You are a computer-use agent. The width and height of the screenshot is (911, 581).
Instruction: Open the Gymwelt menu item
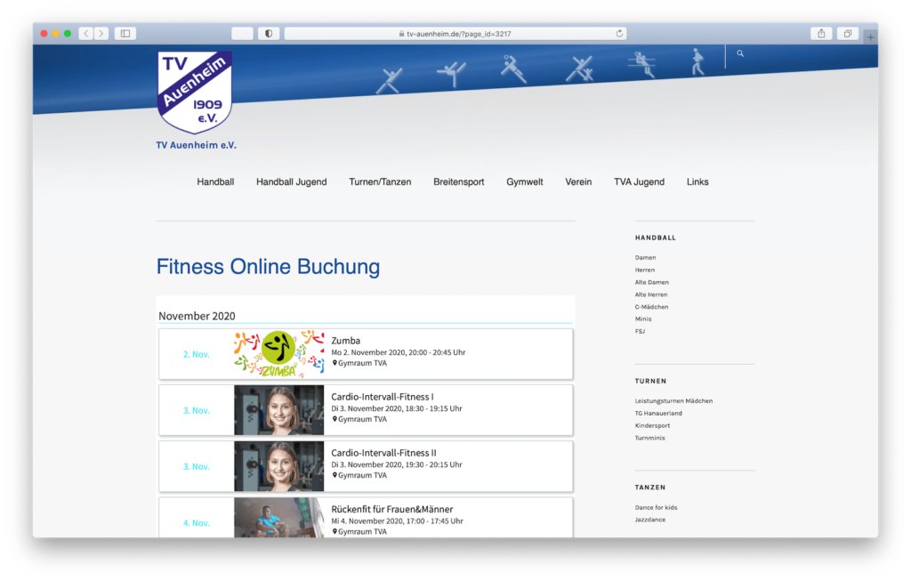pyautogui.click(x=525, y=182)
